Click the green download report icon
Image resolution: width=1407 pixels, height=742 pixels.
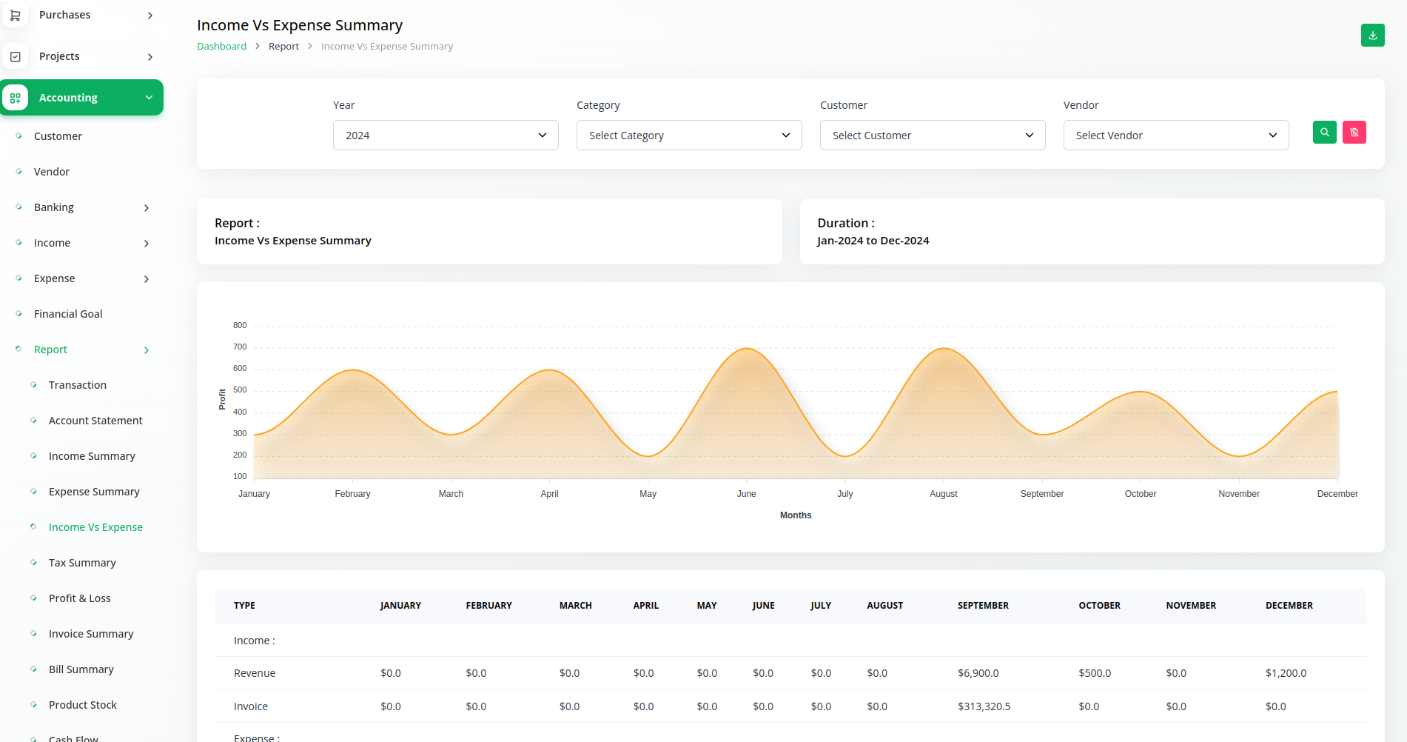pyautogui.click(x=1372, y=35)
